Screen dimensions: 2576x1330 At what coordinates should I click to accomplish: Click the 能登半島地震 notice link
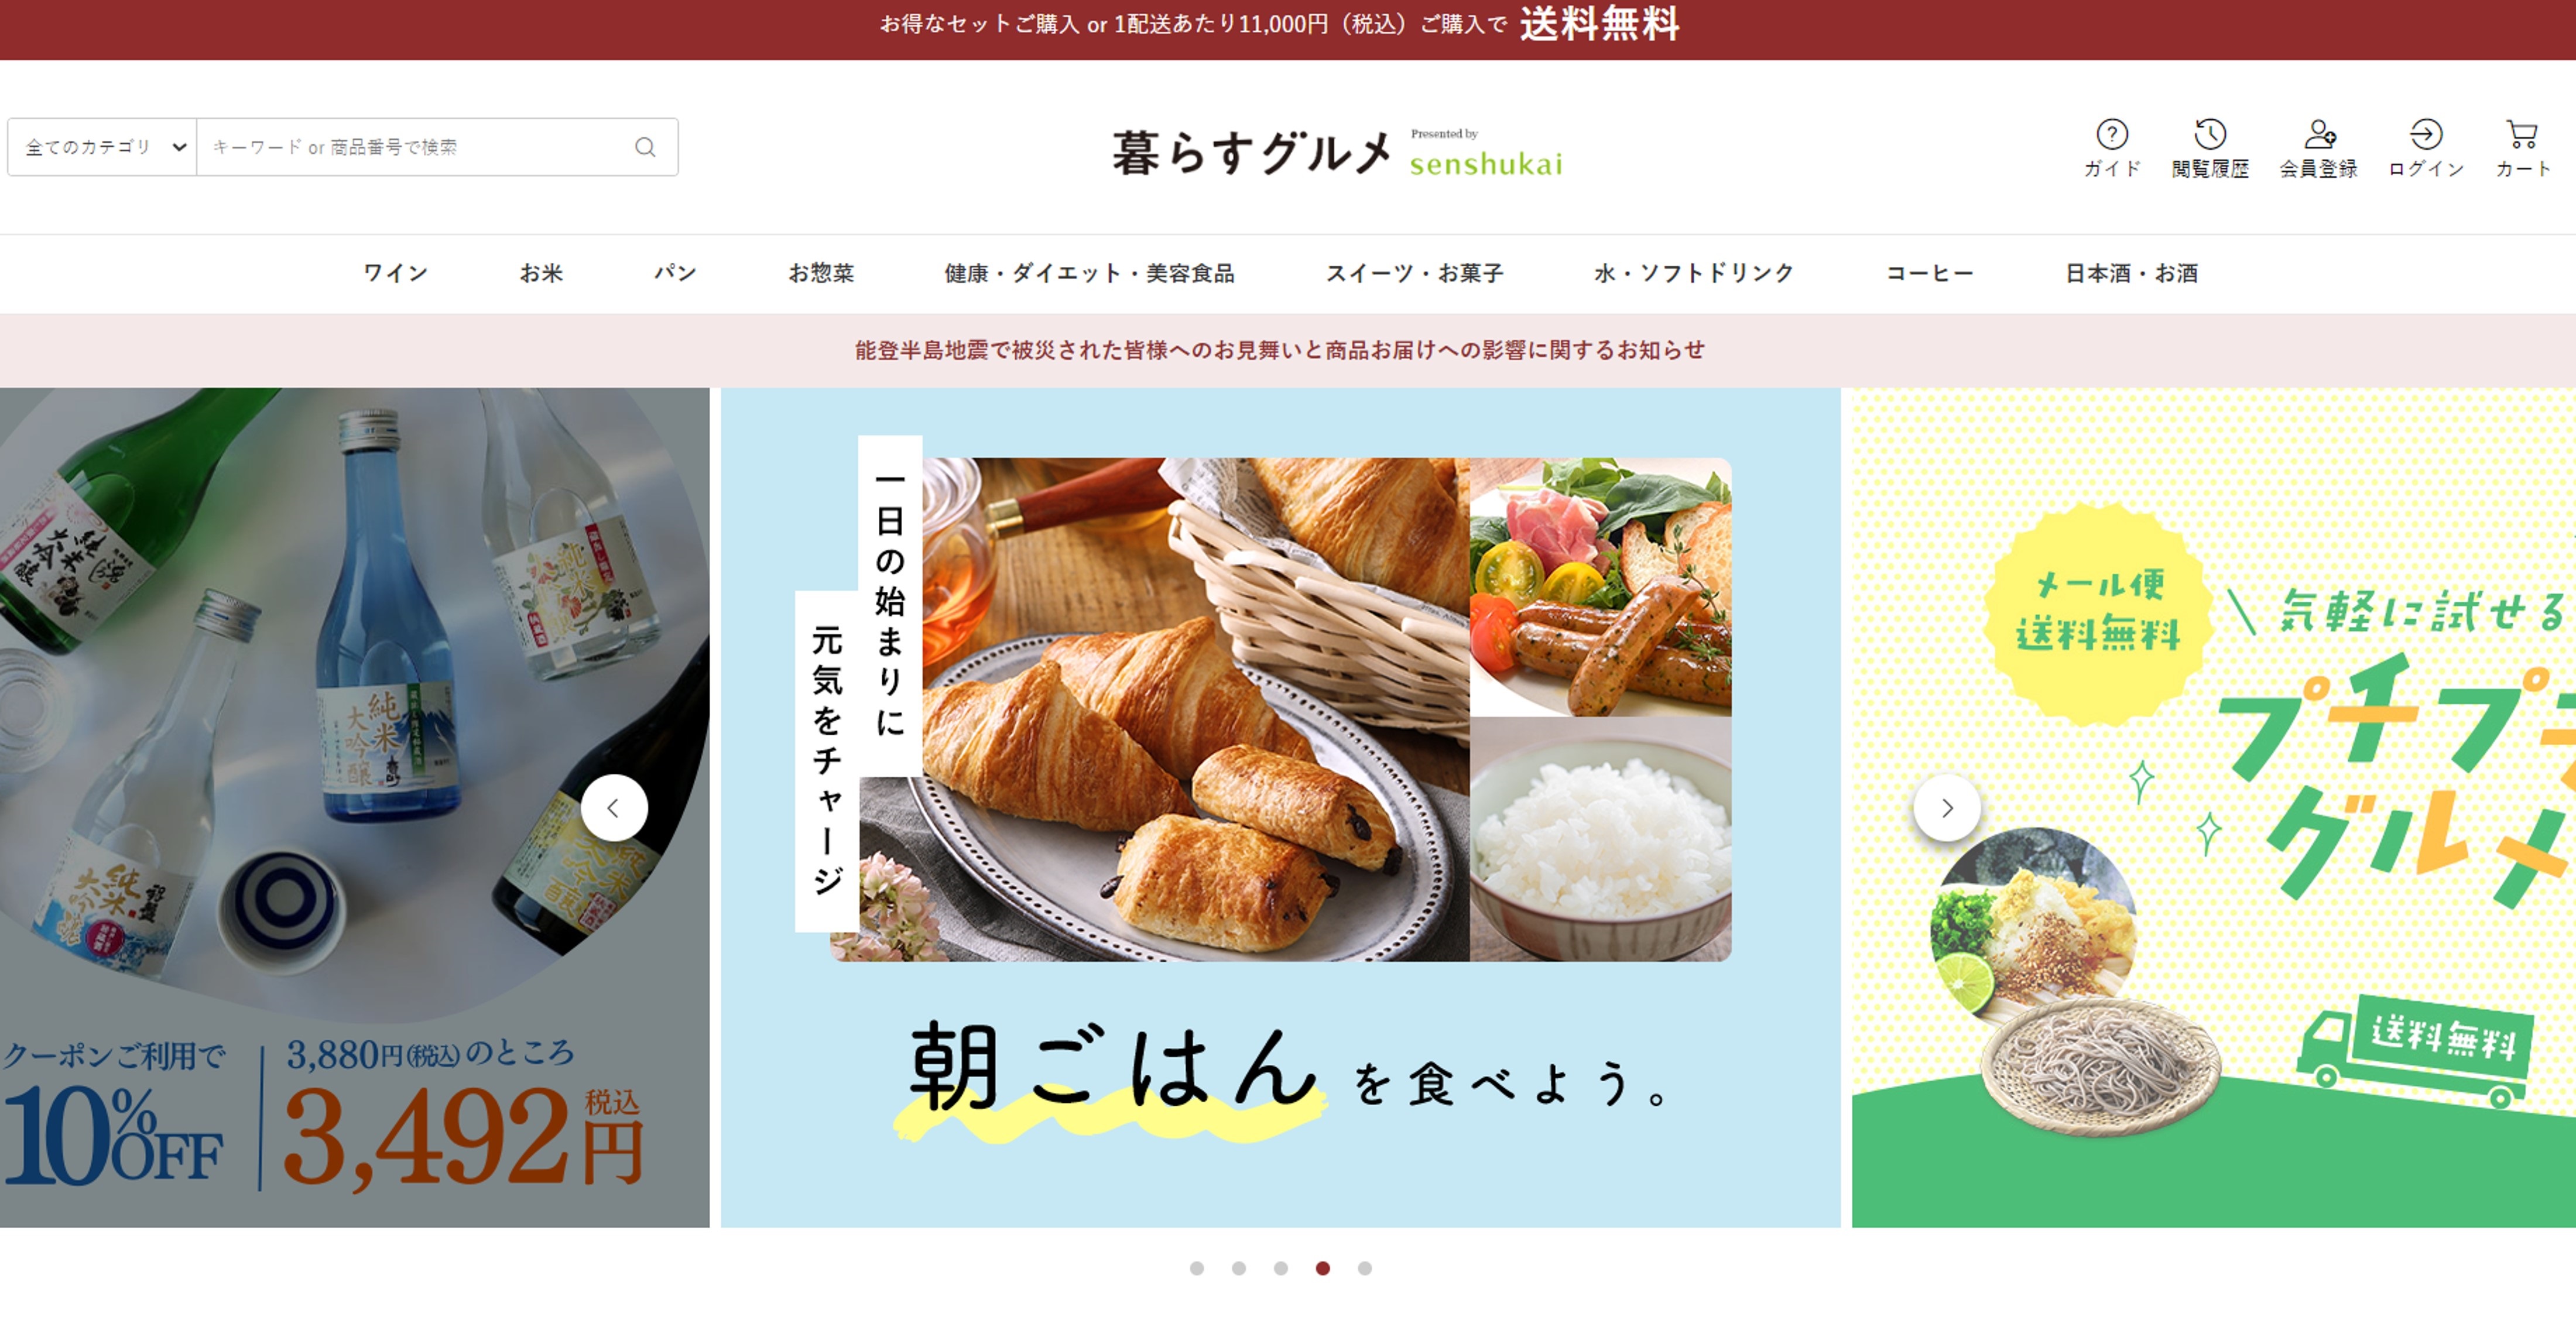pos(1279,350)
